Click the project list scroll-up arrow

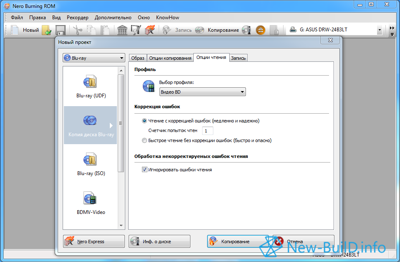[x=121, y=71]
